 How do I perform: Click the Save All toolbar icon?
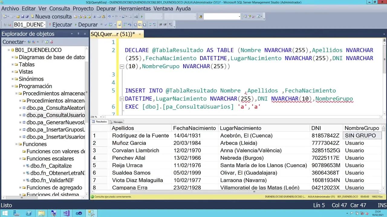[27, 17]
